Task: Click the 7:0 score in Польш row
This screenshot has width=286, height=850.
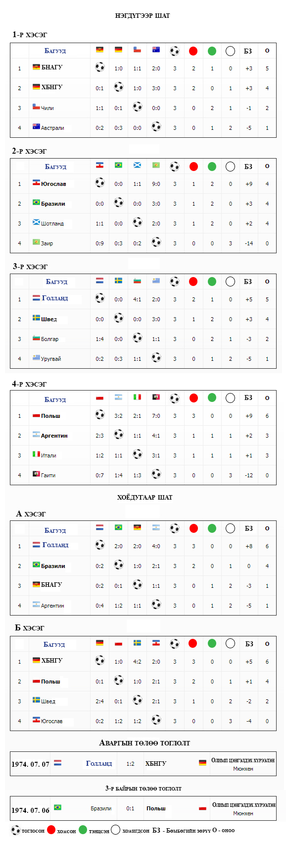Action: pos(156,416)
